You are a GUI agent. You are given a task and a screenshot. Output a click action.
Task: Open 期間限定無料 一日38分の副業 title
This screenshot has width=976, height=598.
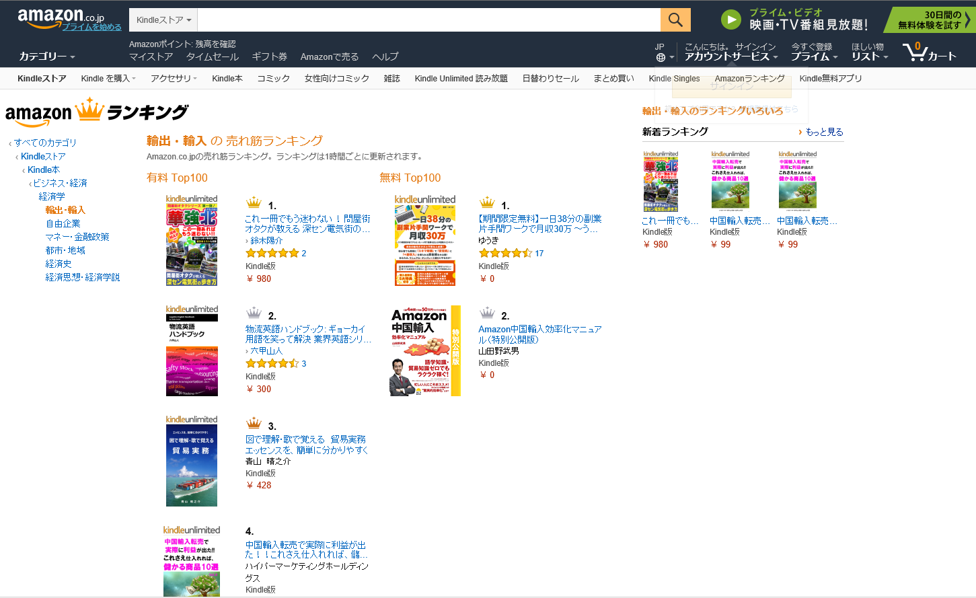(x=540, y=224)
